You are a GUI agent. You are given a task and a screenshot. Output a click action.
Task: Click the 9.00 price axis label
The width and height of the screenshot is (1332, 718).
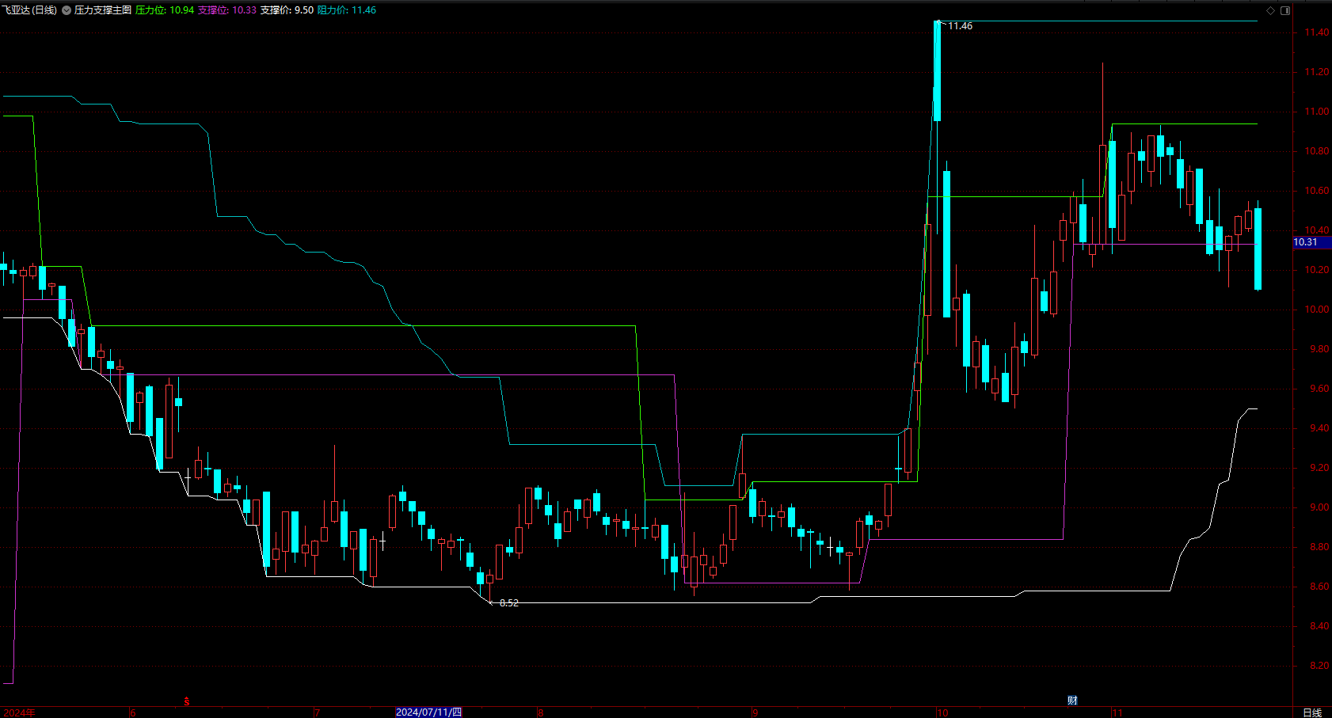point(1319,507)
